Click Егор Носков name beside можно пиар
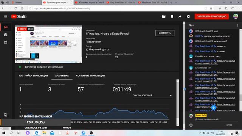Viewport: 242px width, 136px height. click(201, 56)
